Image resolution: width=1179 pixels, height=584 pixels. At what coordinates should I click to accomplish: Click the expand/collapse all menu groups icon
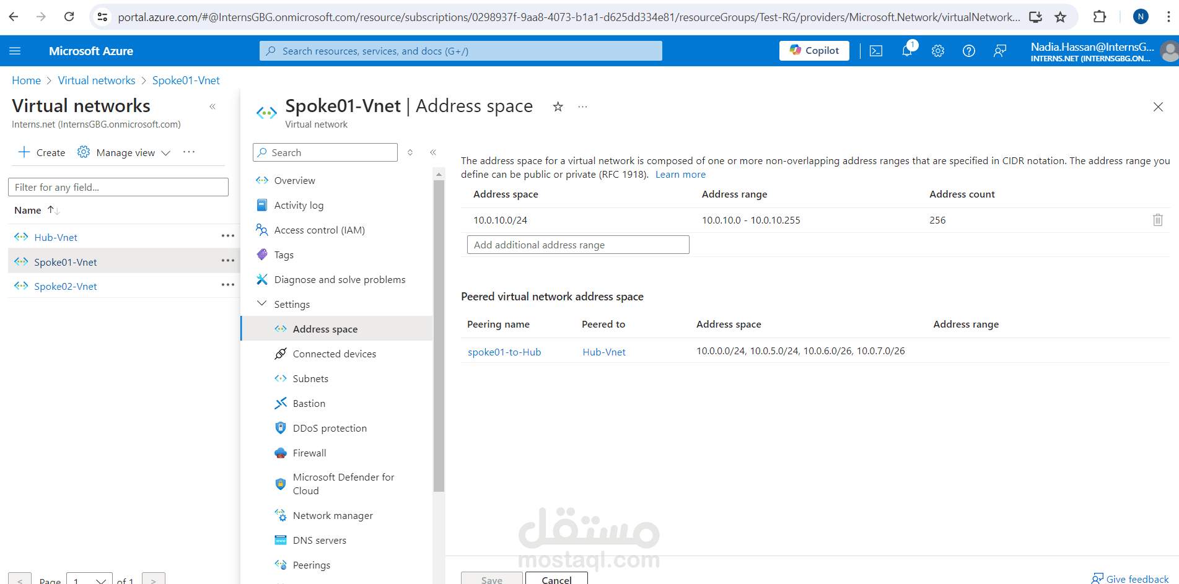point(410,152)
